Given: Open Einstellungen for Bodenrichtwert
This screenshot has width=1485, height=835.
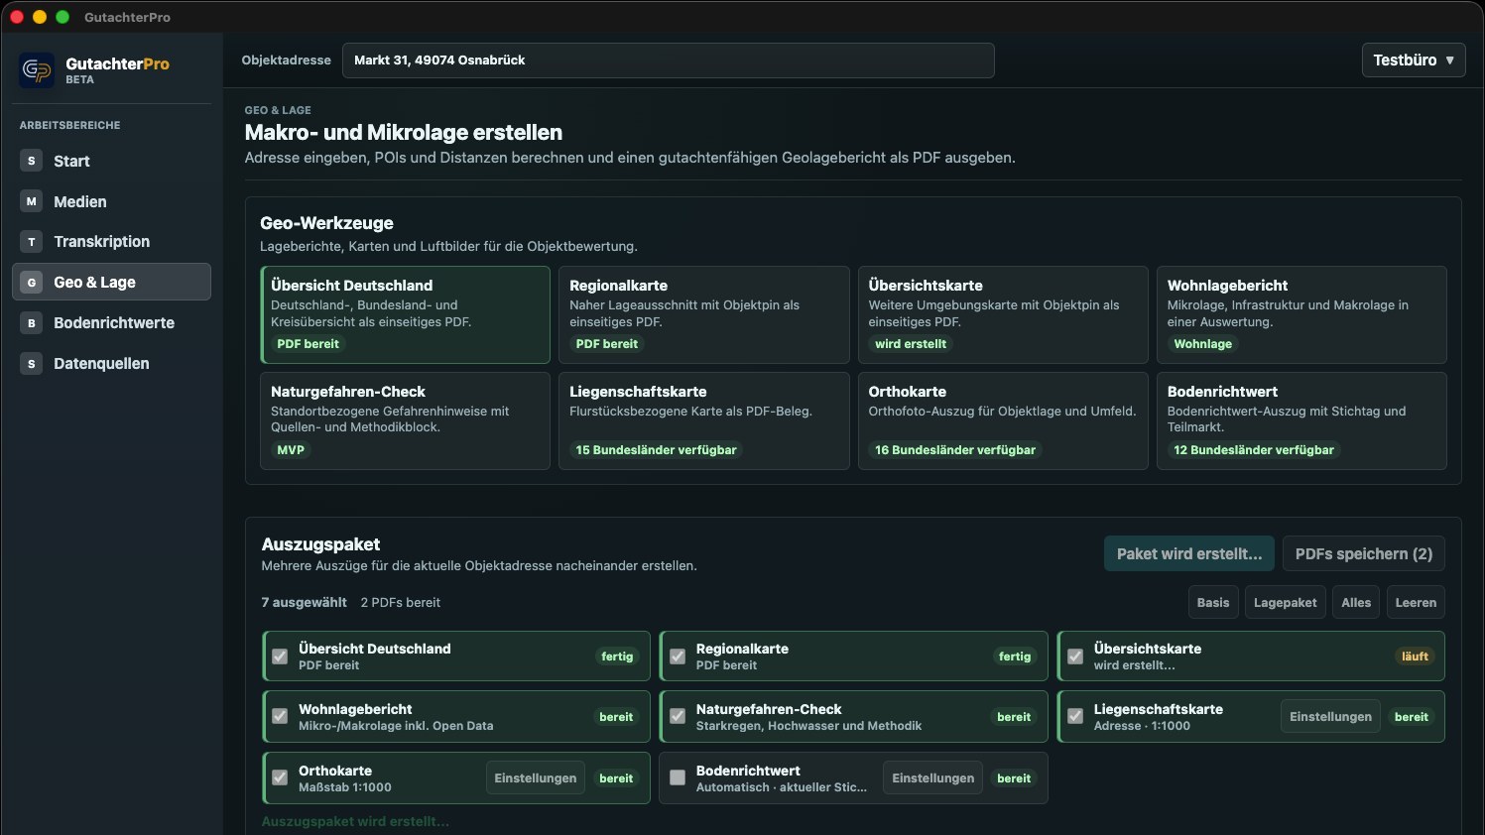Looking at the screenshot, I should [933, 778].
